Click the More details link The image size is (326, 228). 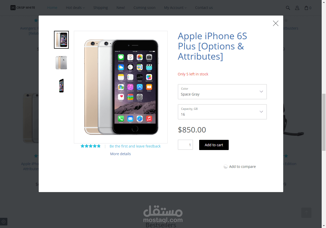click(x=120, y=154)
